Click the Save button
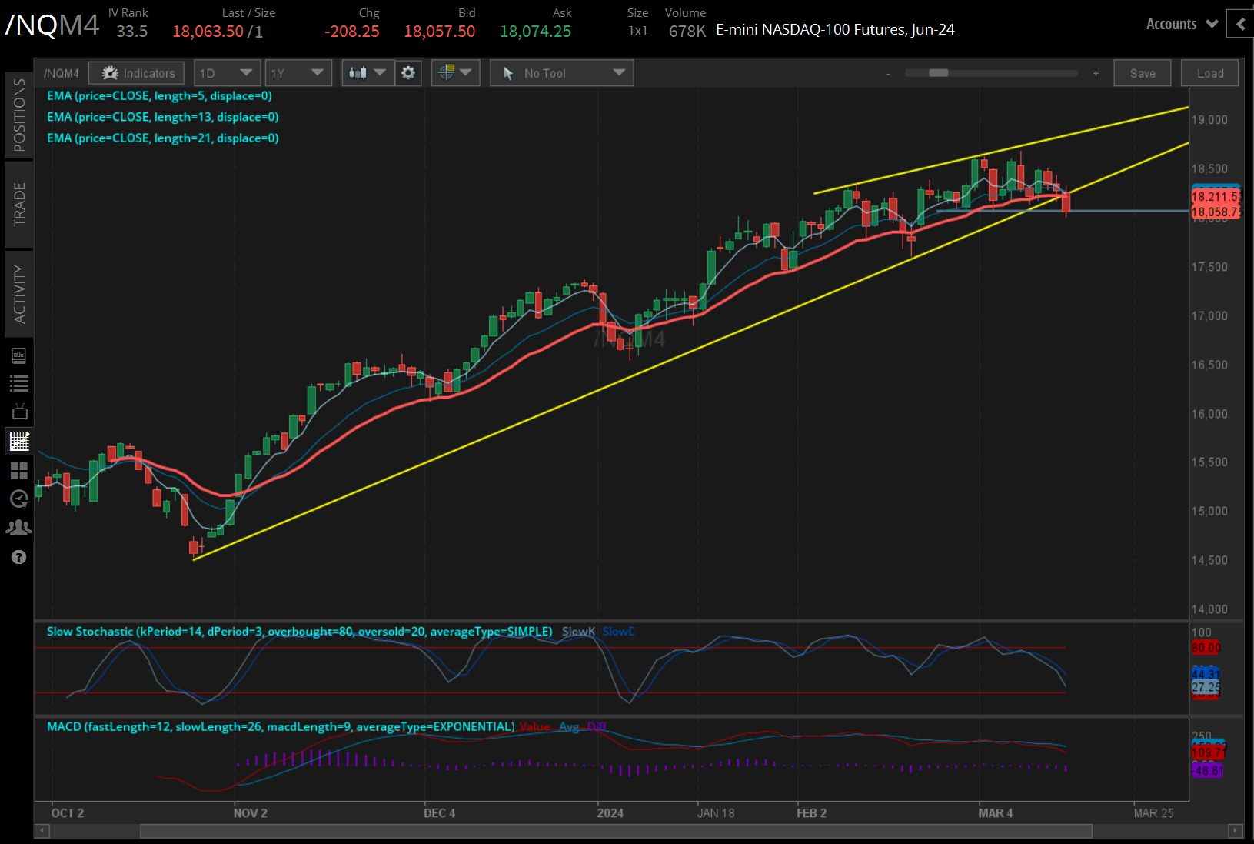This screenshot has width=1254, height=844. [x=1143, y=72]
